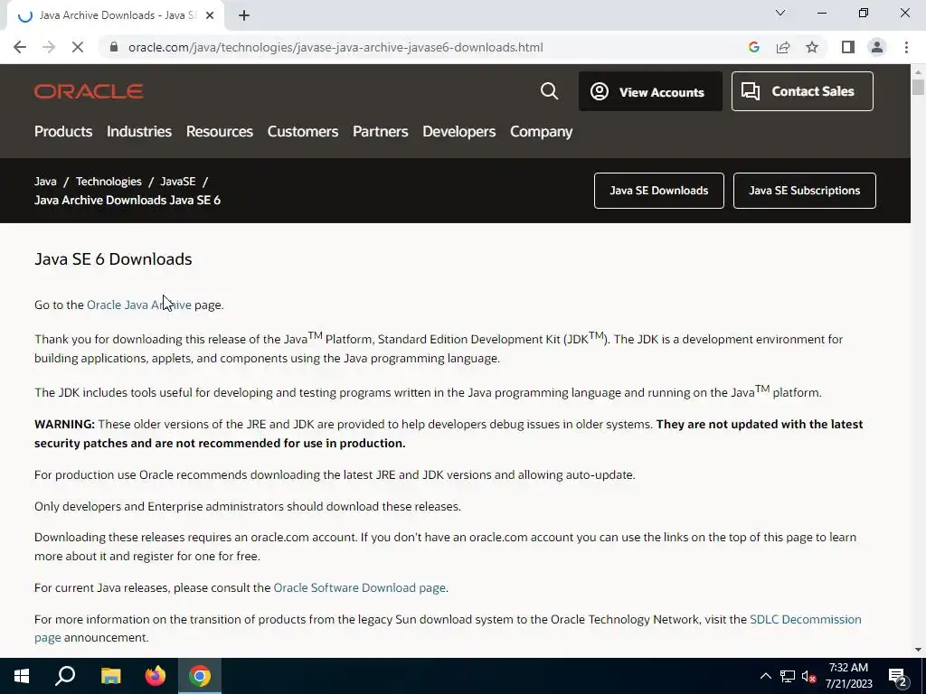Go to Technologies breadcrumb link
This screenshot has width=926, height=694.
point(109,181)
